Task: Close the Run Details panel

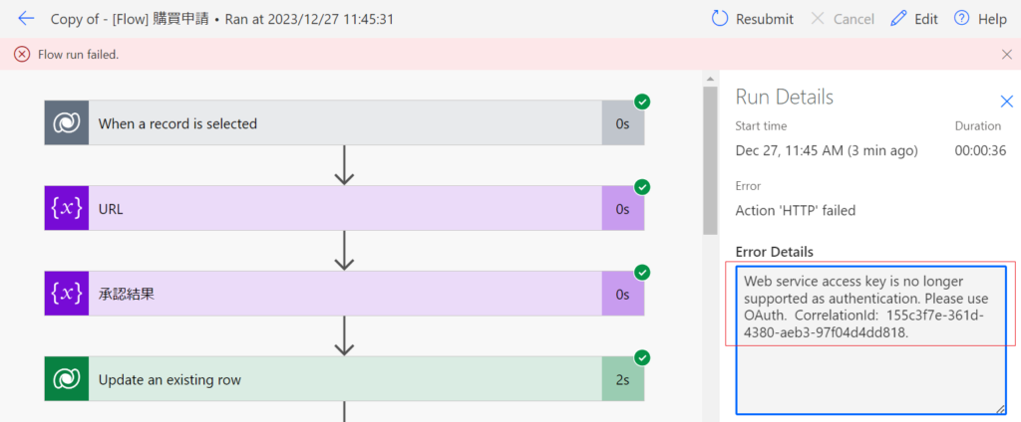Action: 1006,101
